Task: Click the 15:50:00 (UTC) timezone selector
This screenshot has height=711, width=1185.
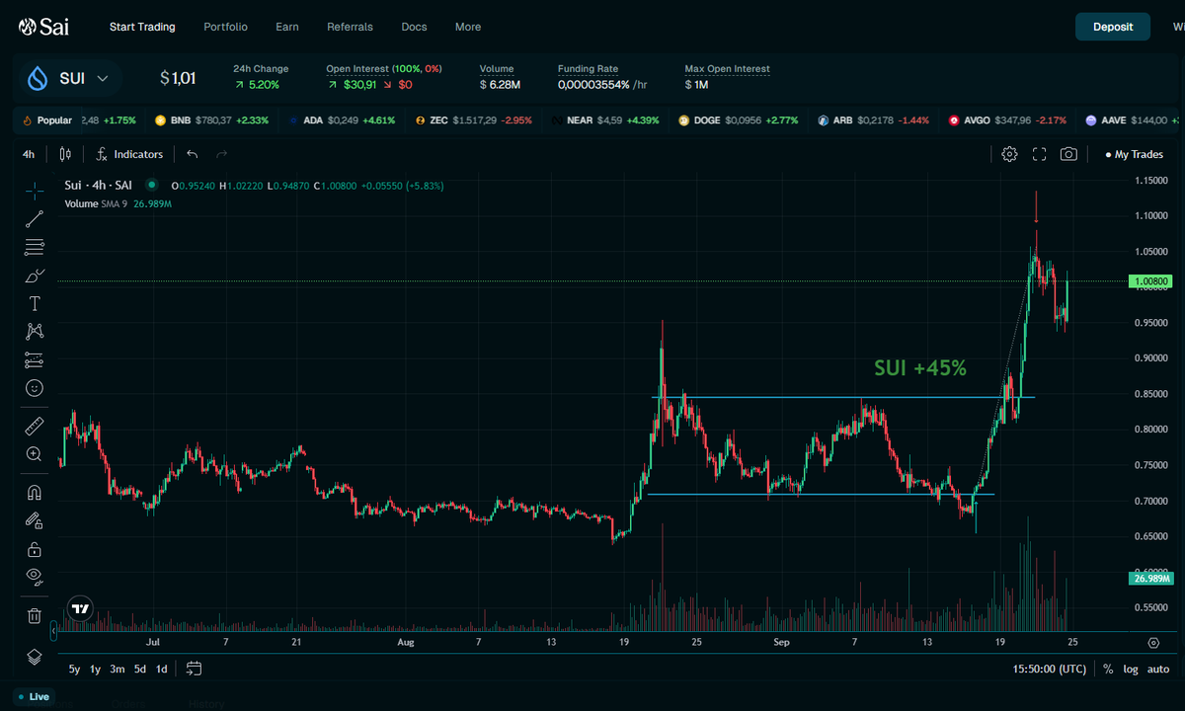Action: (x=1050, y=669)
